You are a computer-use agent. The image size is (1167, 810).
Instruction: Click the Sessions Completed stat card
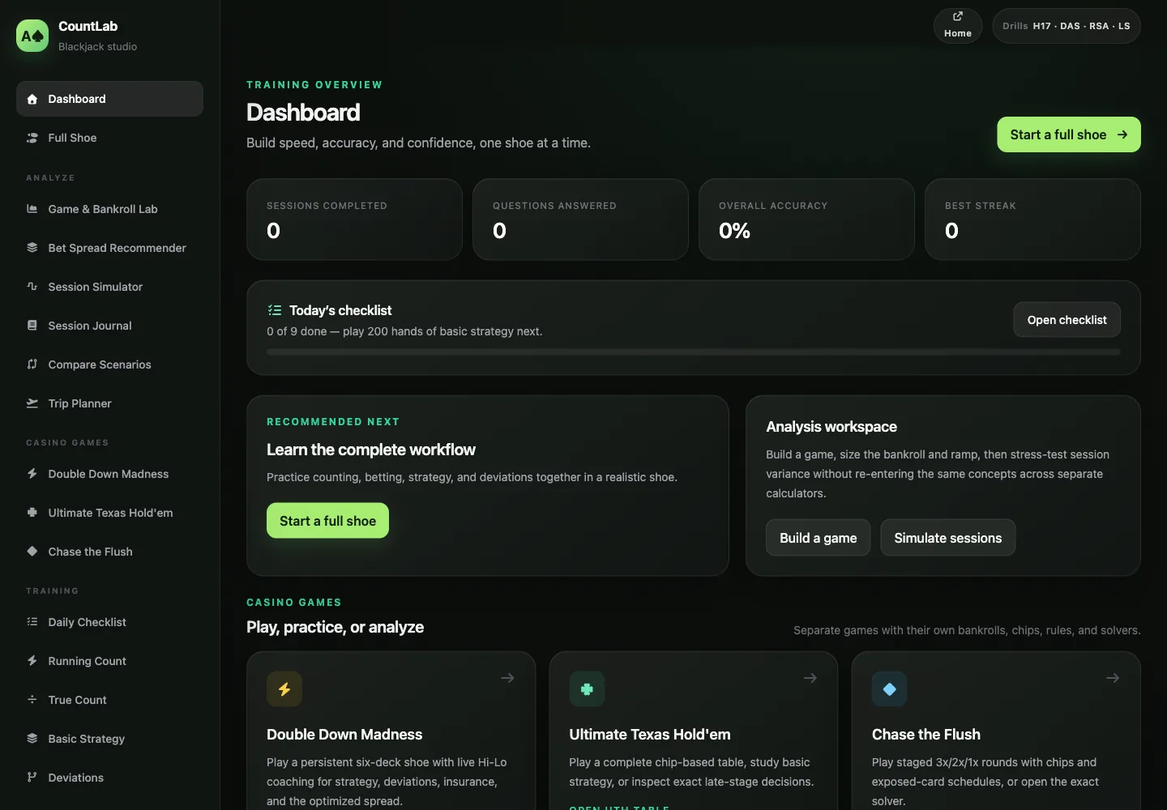[354, 220]
